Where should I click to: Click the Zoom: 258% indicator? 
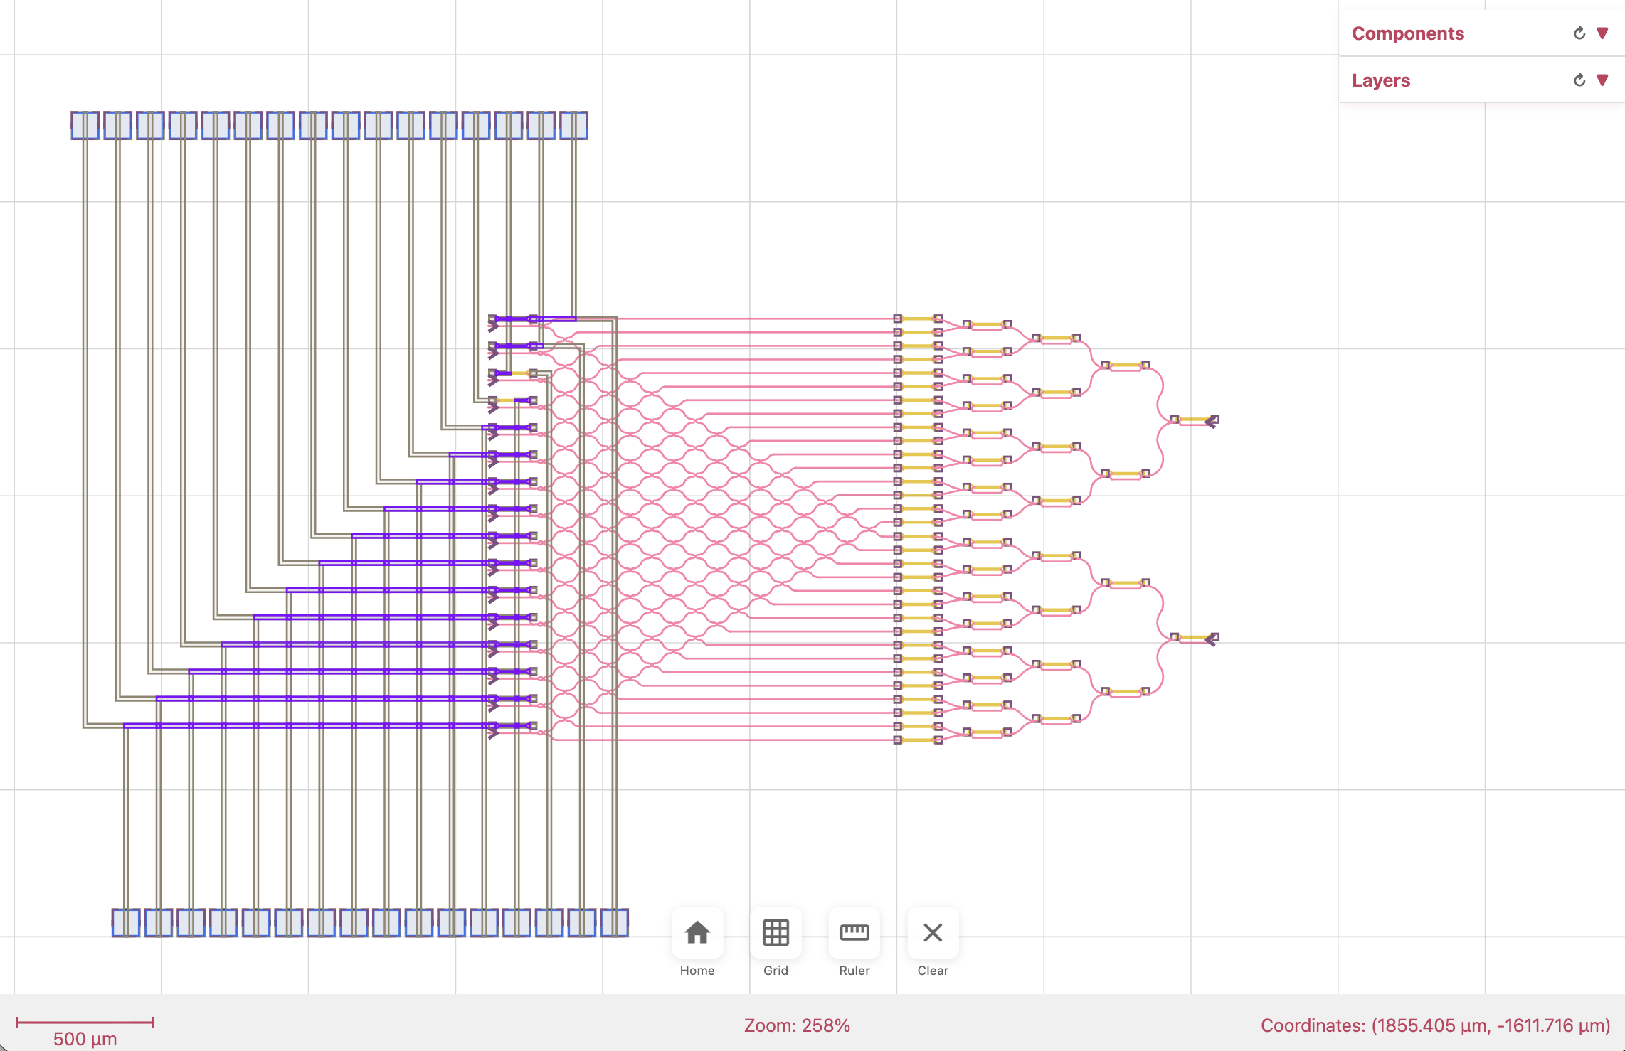pos(798,1025)
